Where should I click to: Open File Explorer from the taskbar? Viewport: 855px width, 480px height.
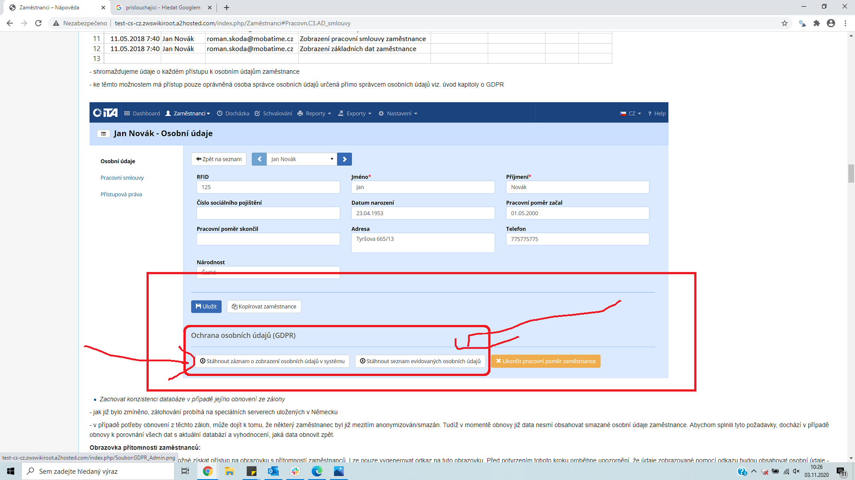coord(229,471)
